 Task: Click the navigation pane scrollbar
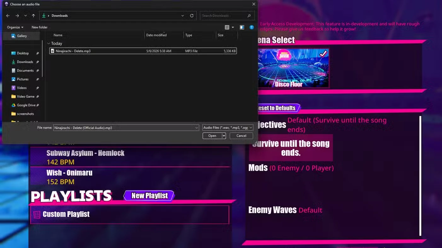[43, 58]
